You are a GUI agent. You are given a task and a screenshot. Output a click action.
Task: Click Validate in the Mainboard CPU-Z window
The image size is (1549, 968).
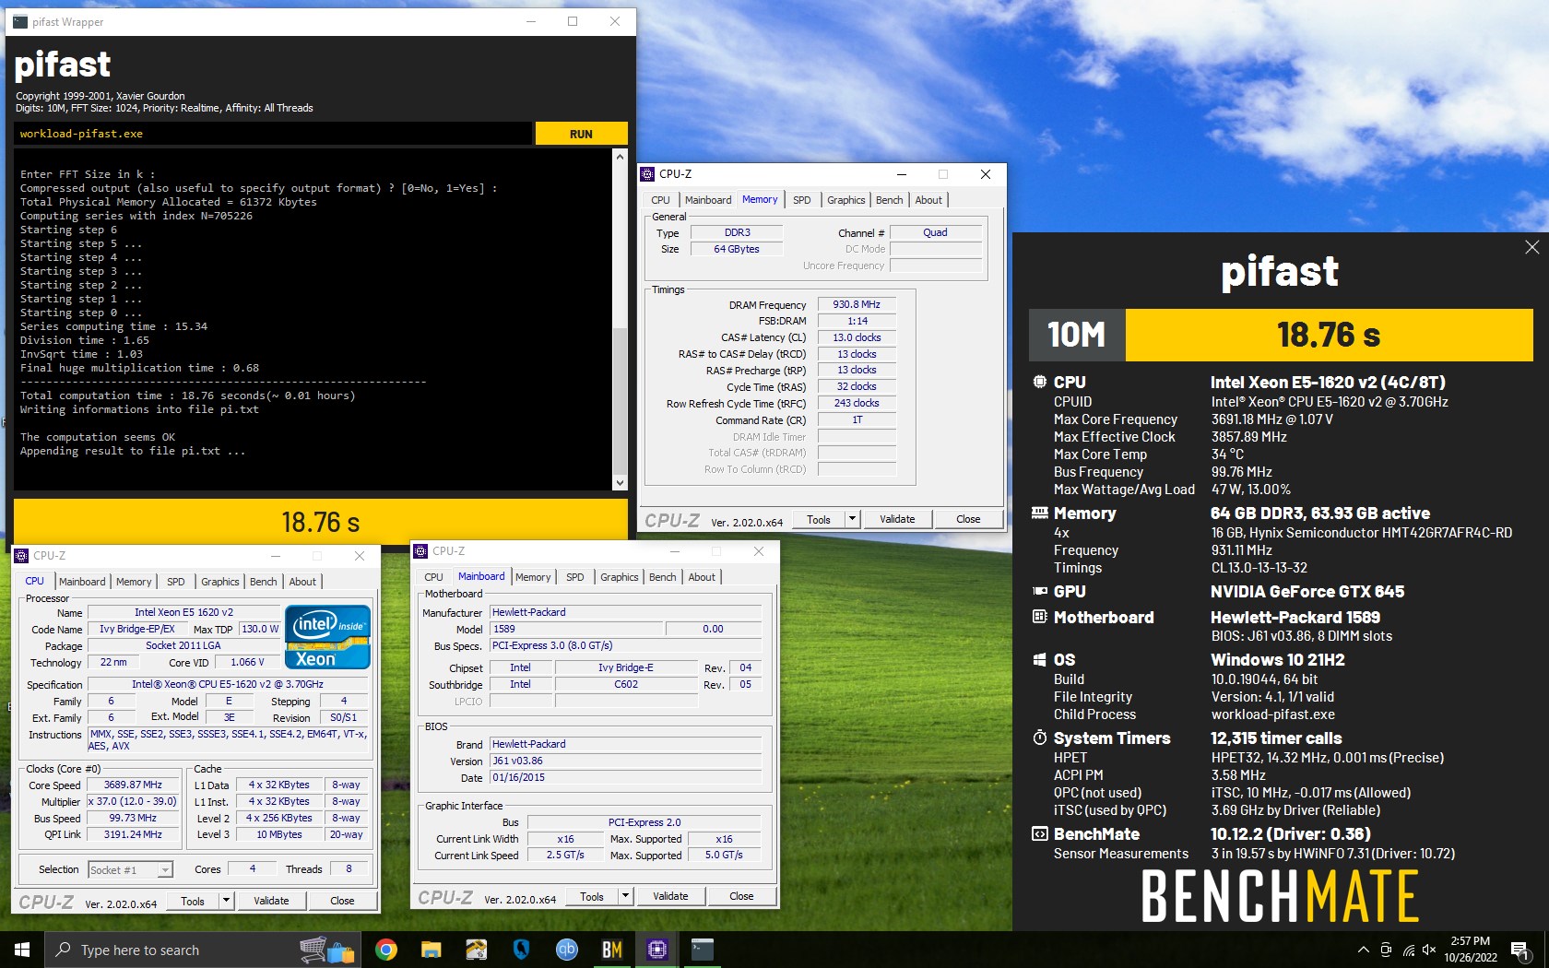click(x=670, y=896)
